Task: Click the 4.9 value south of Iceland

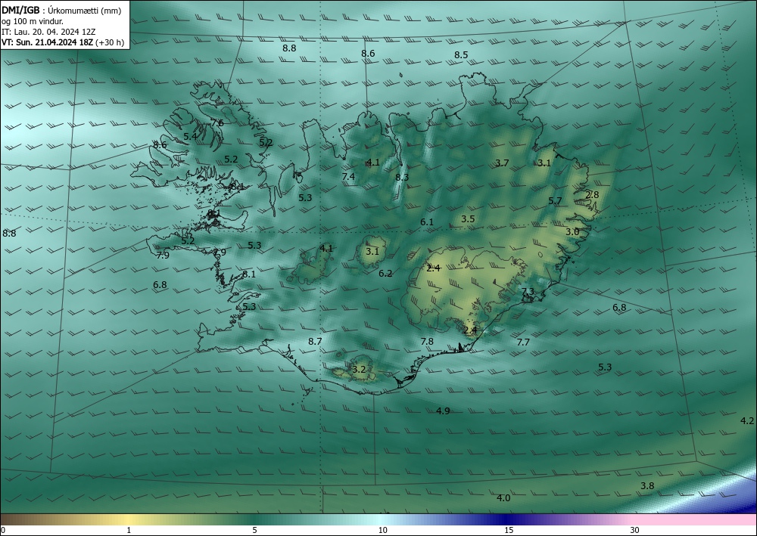Action: point(443,411)
